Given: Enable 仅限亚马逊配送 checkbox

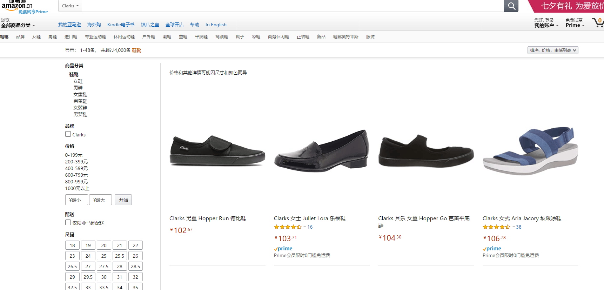Looking at the screenshot, I should [68, 223].
